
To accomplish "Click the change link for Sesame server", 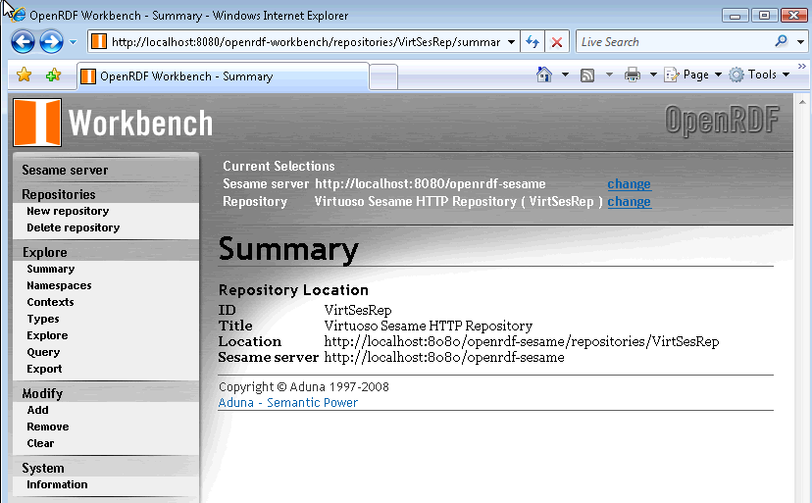I will [629, 183].
